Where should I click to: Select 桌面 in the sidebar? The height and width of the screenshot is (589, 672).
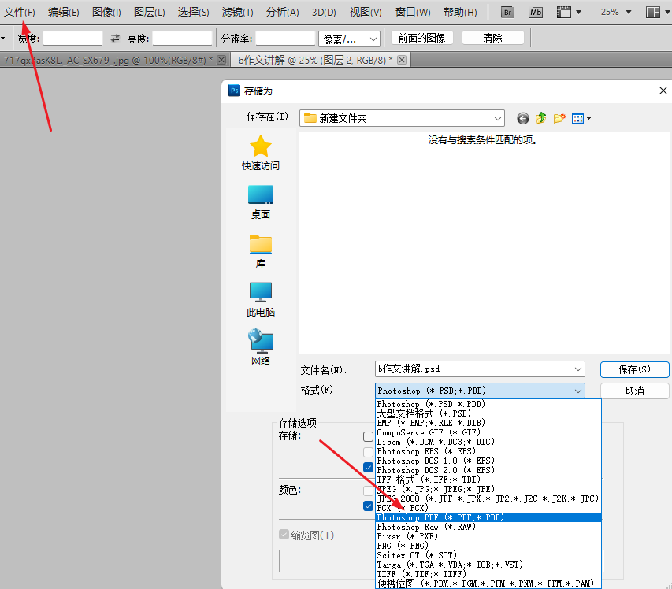260,199
